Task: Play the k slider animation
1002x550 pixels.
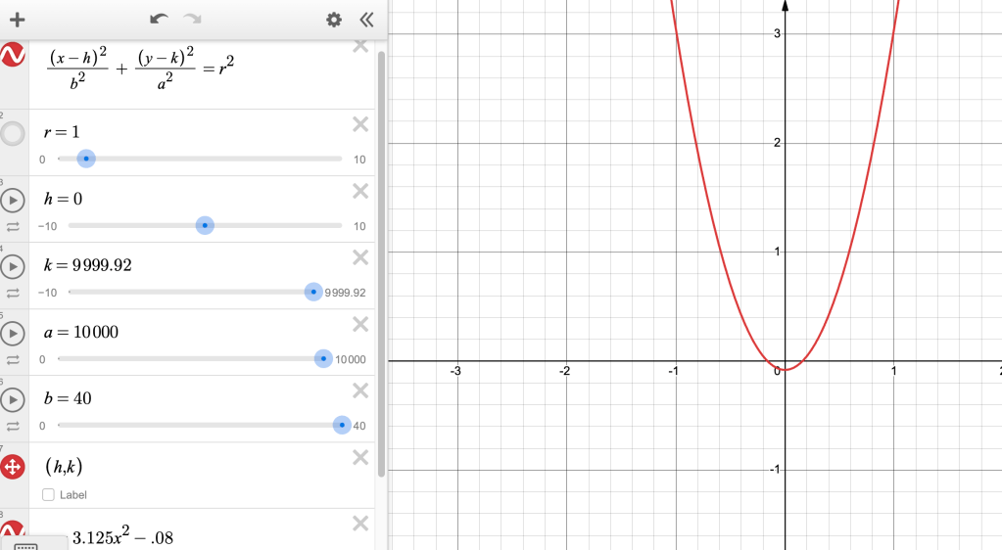Action: click(13, 267)
